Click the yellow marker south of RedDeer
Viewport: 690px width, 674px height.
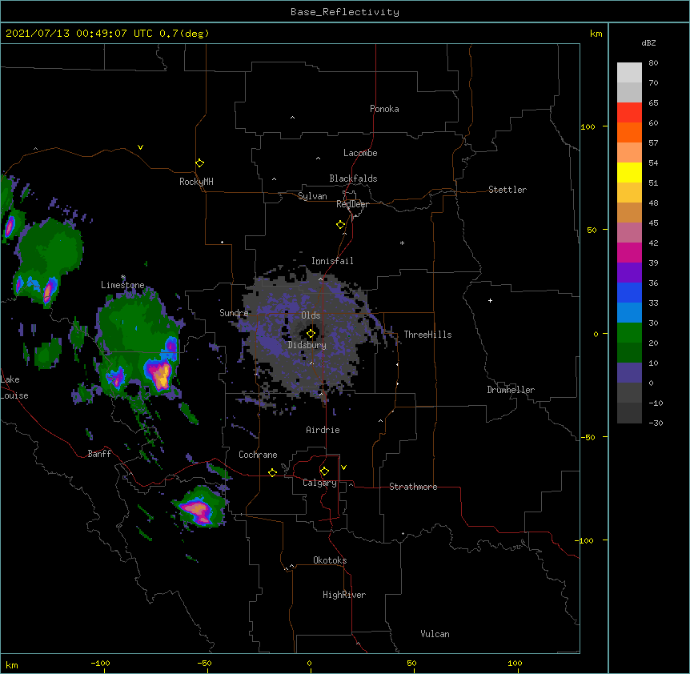(340, 224)
